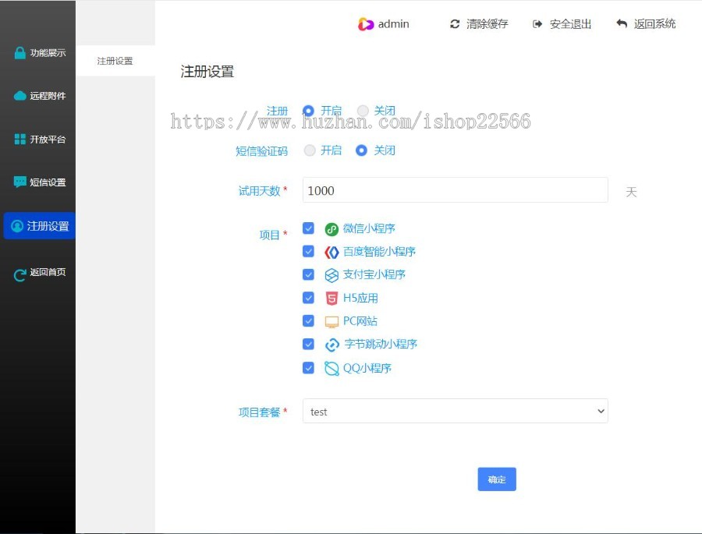
Task: Uncheck the QQ小程序 checkbox
Action: pos(308,368)
